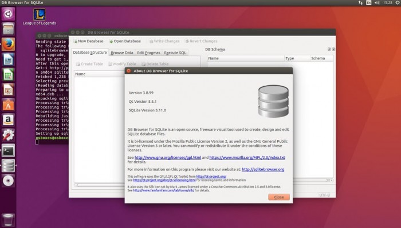Select the DB Browser for SQLite dock icon
This screenshot has width=401, height=228.
pyautogui.click(x=8, y=166)
